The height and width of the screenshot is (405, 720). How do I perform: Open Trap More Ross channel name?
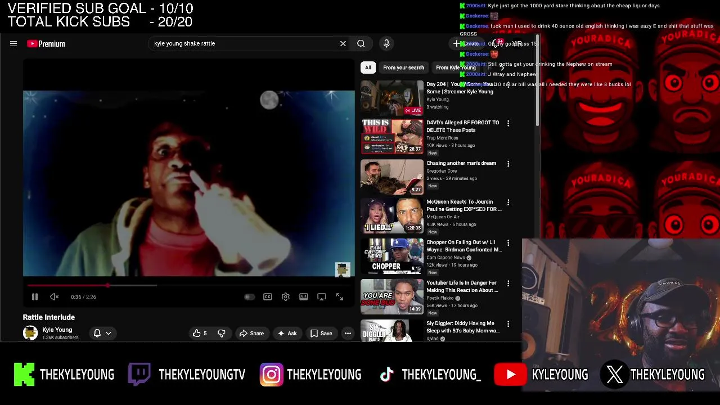click(x=442, y=138)
